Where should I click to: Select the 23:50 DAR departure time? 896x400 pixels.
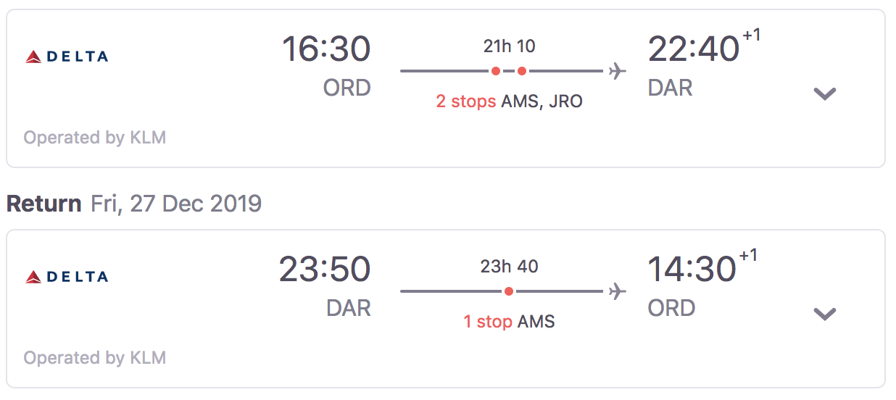pyautogui.click(x=325, y=270)
